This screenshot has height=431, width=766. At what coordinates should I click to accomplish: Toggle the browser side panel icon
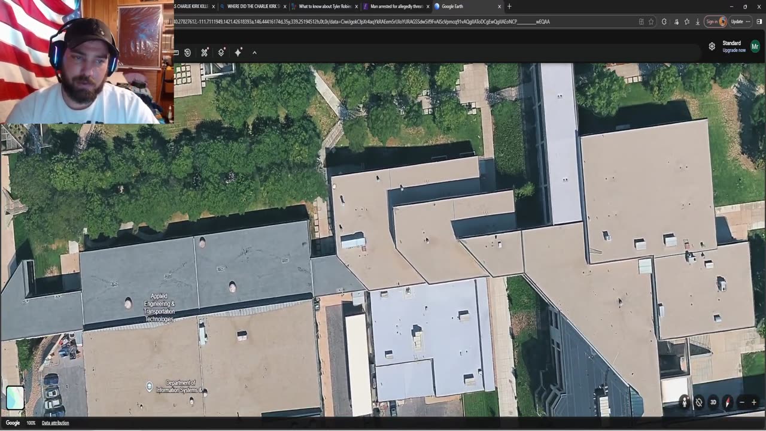[x=759, y=22]
